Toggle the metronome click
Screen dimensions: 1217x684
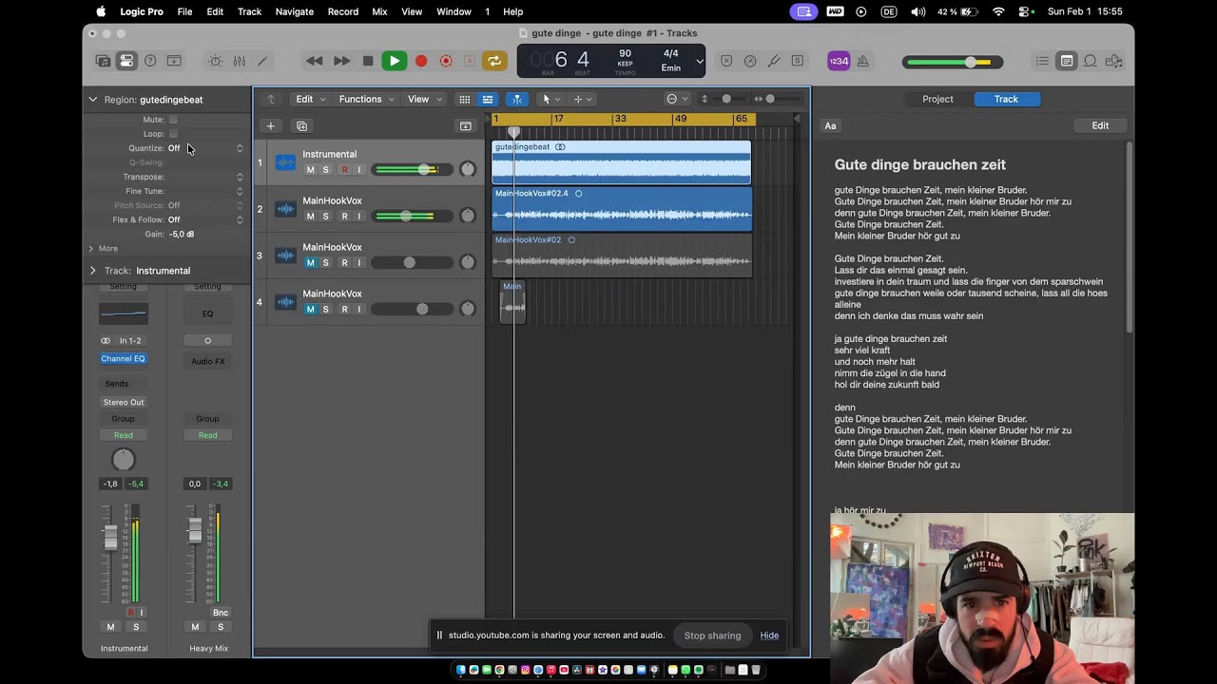click(862, 61)
